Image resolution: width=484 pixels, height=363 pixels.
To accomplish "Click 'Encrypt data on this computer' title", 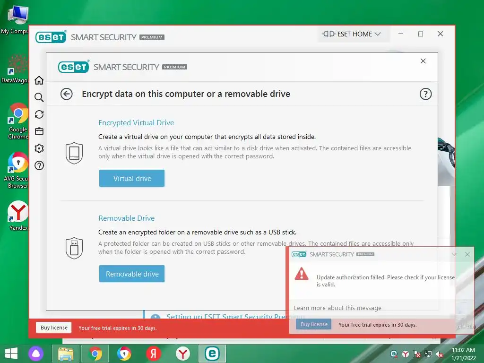I will 186,94.
